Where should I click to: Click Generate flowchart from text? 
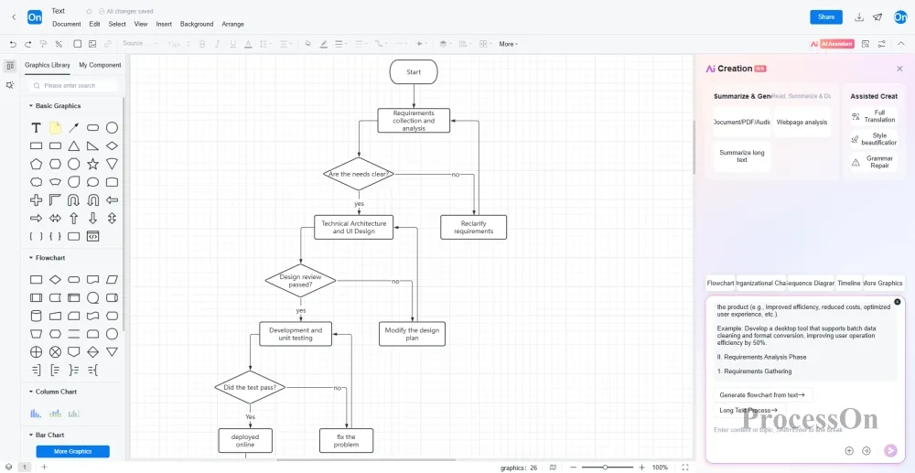point(762,395)
